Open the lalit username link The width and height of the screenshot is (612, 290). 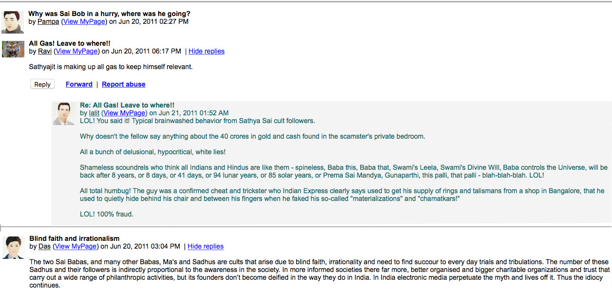click(94, 113)
